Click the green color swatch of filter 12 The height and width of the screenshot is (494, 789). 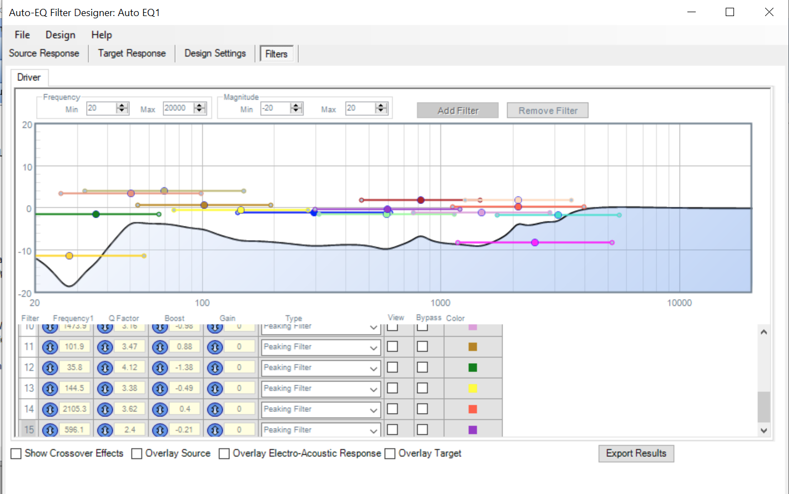[473, 368]
